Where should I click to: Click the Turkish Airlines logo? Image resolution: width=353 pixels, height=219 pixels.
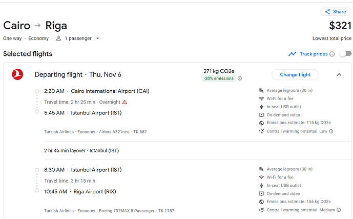coord(17,74)
